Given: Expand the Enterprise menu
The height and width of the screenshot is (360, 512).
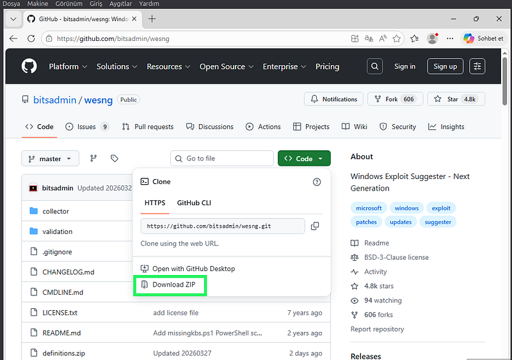Looking at the screenshot, I should [284, 67].
